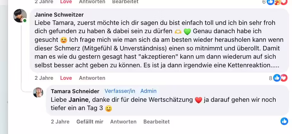Click the '2 Jahre' timestamp on Janine's comment

click(x=44, y=78)
